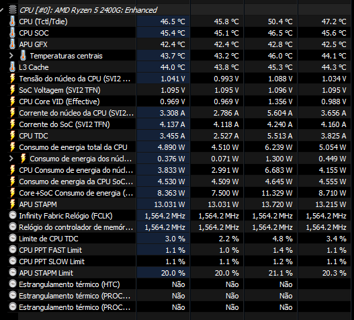
Task: Click the 46.5 °C current CPU temperature value
Action: 173,22
